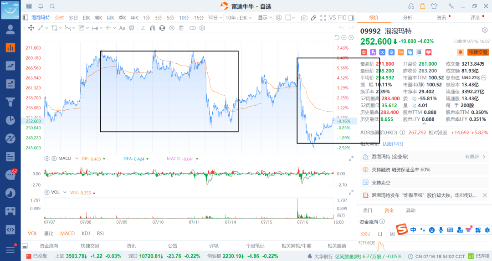Switch chart to 日K tab
This screenshot has height=261, width=492.
86,18
